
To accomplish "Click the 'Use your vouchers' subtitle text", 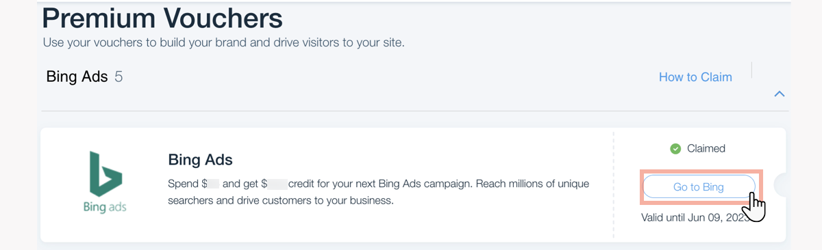I will click(223, 42).
